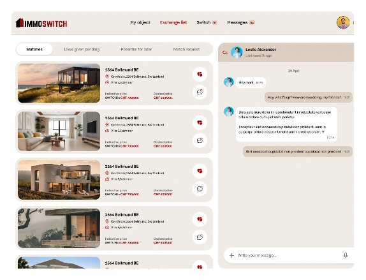Select the Matches tab
Viewport: 366px width, 280px height.
34,49
